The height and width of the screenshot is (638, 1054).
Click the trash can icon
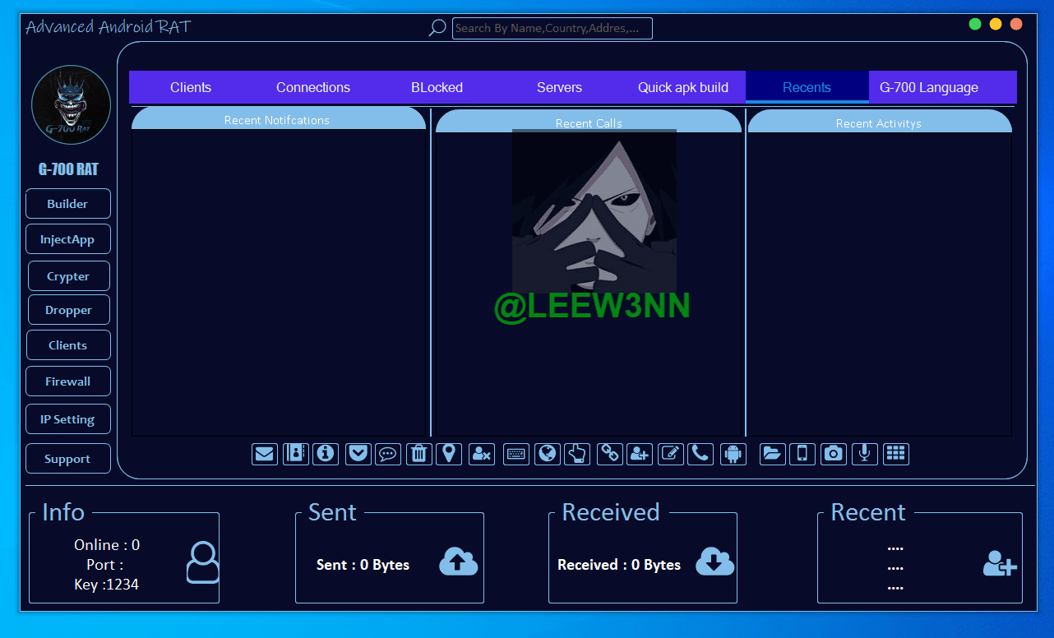[x=418, y=454]
